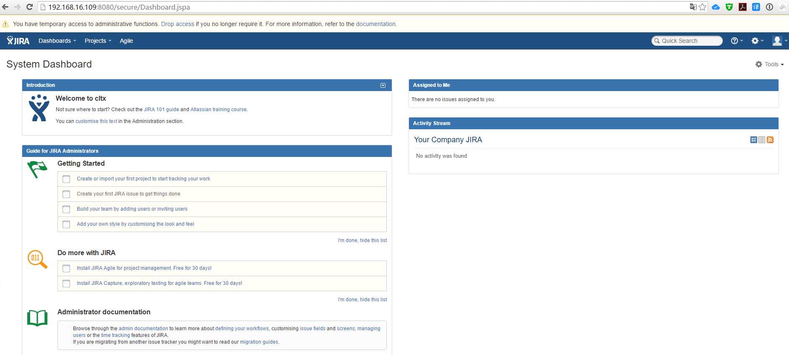The height and width of the screenshot is (355, 789).
Task: Hide the Do more with JIRA list
Action: coord(362,300)
